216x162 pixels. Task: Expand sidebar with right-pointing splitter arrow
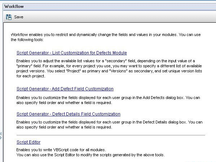click(1, 138)
